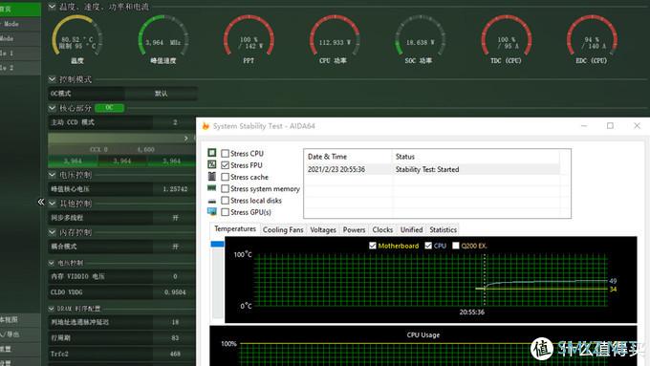Click the AIDA64 flame icon in title bar
This screenshot has height=366, width=650.
[x=206, y=126]
